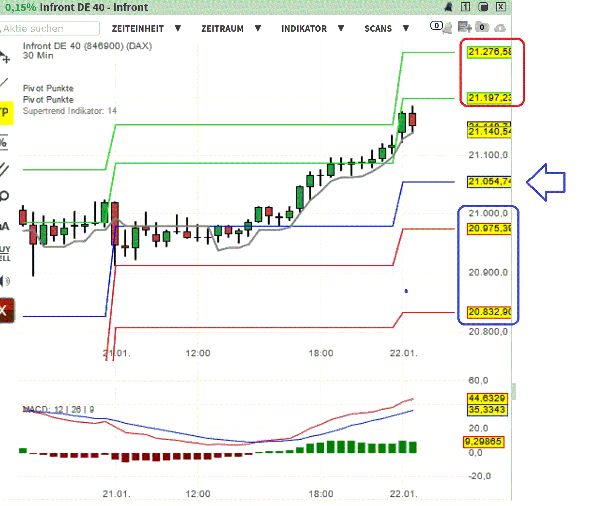
Task: Click the 20.975,39 support price label
Action: pos(489,229)
